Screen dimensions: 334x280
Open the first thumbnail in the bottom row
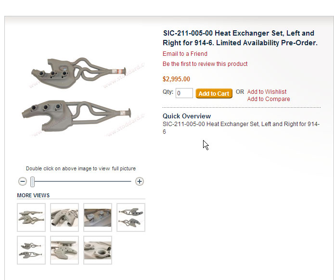(x=31, y=250)
